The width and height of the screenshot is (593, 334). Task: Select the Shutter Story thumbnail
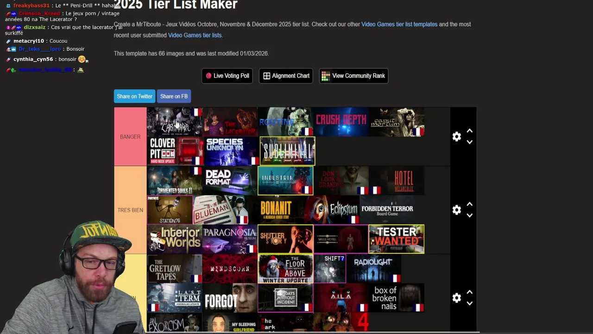(x=285, y=239)
